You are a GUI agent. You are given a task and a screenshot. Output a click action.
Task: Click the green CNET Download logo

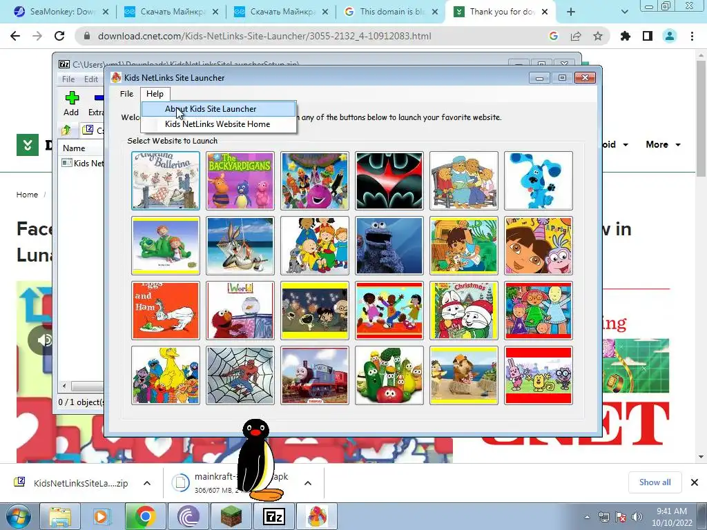(28, 145)
